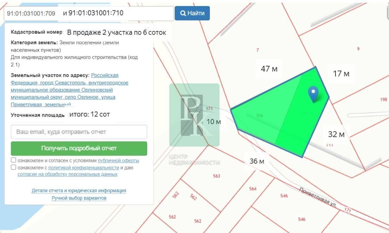389x233 pixels.
Task: Select parcel 563 on the map
Action: coord(216,176)
